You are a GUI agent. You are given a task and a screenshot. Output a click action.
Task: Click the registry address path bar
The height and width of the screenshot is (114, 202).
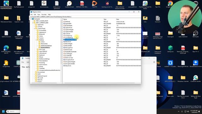pyautogui.click(x=86, y=17)
